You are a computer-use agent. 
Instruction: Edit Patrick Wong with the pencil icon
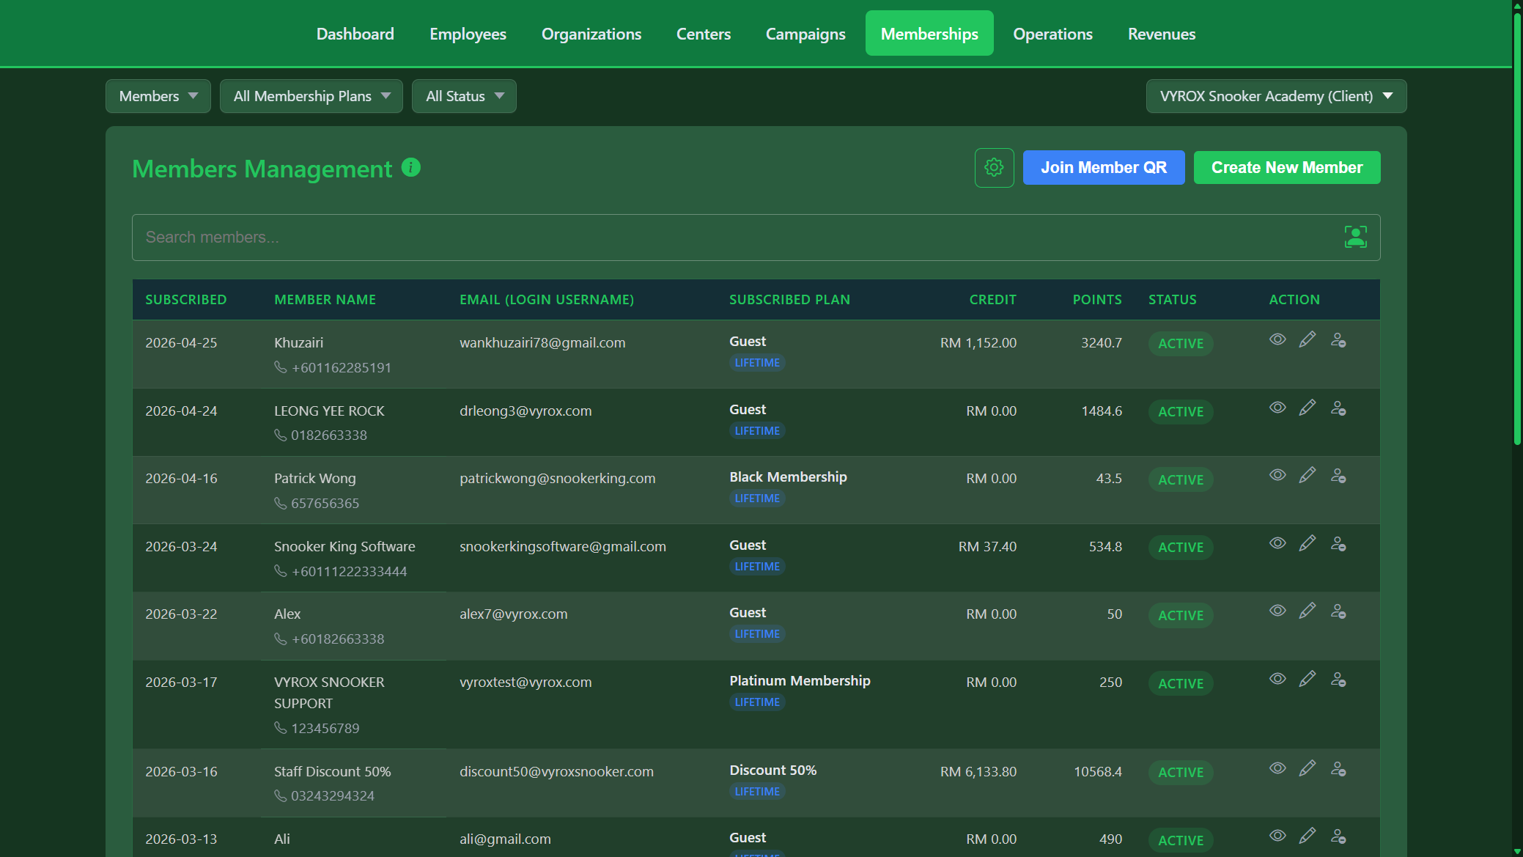pyautogui.click(x=1308, y=475)
